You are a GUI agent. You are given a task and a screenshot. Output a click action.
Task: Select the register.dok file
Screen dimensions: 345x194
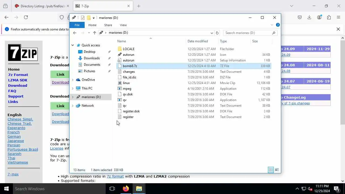click(x=194, y=111)
